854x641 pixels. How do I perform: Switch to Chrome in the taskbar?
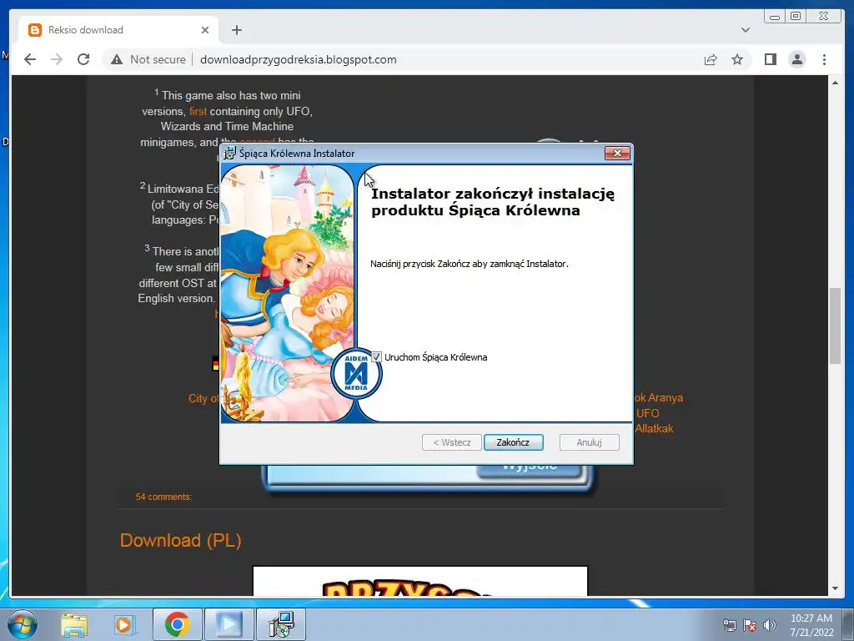[177, 624]
